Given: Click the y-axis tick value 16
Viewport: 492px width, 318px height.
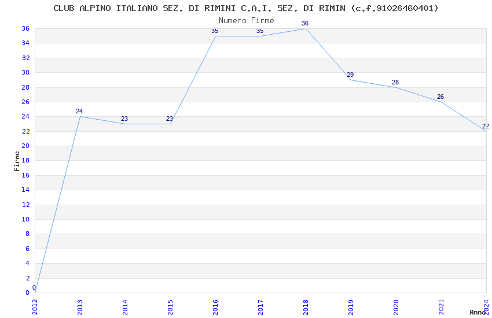Looking at the screenshot, I should (25, 175).
